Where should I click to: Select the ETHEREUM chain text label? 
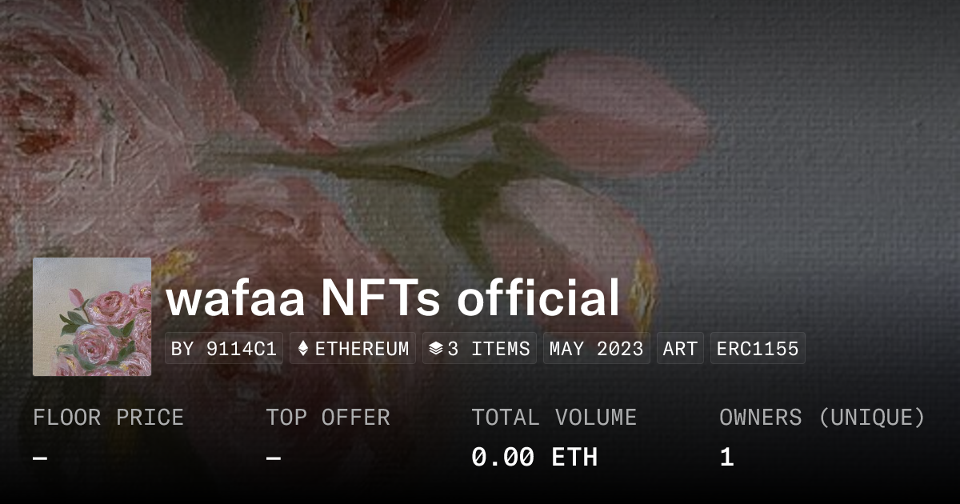point(362,349)
